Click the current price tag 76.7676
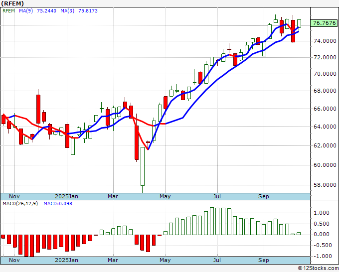The width and height of the screenshot is (339, 272). (325, 23)
